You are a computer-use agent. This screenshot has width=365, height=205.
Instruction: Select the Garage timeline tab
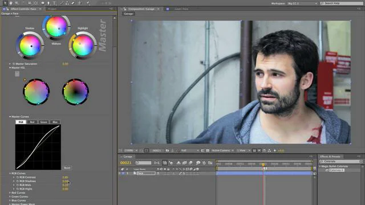click(x=128, y=157)
